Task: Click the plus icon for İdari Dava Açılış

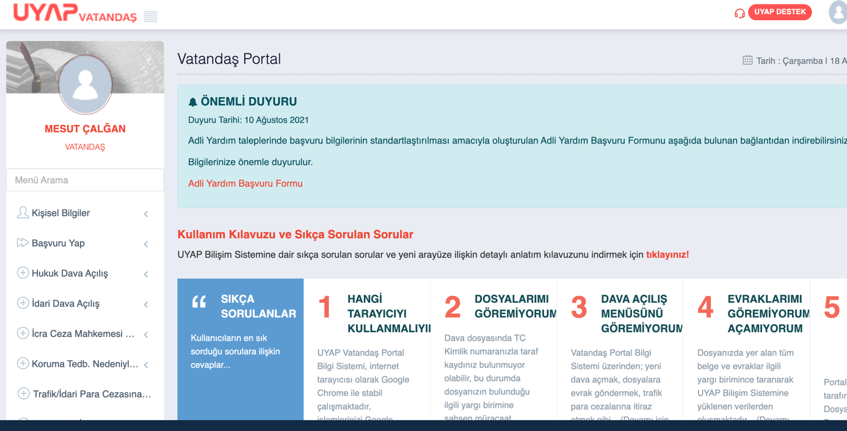Action: (x=23, y=303)
